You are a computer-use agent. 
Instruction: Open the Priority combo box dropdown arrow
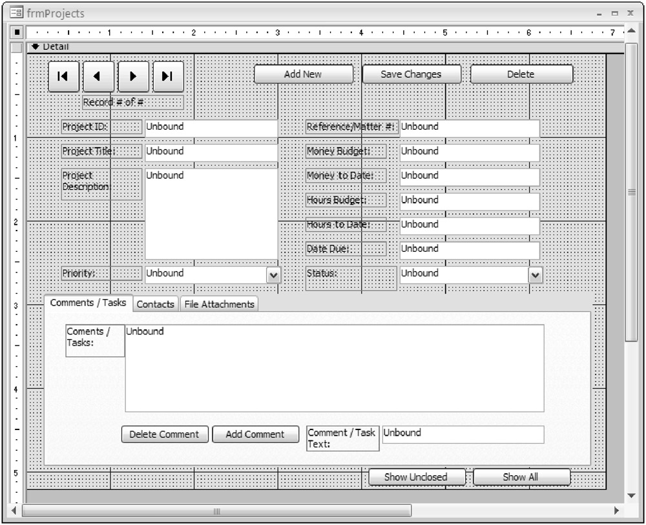[274, 275]
